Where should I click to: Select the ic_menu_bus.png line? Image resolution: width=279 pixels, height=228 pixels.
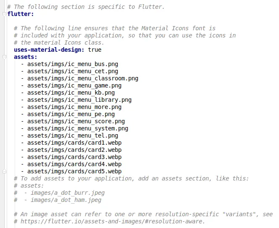(69, 64)
